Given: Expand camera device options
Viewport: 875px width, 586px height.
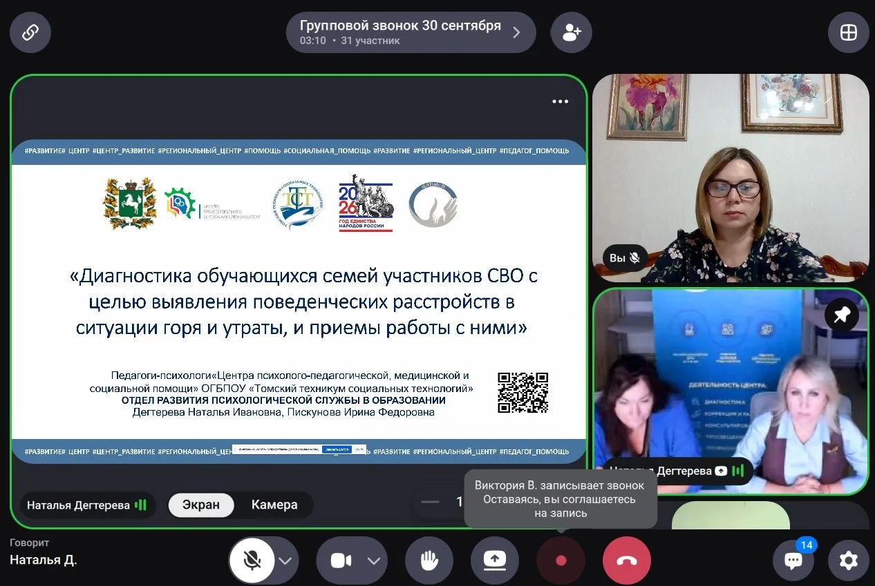Looking at the screenshot, I should [374, 560].
